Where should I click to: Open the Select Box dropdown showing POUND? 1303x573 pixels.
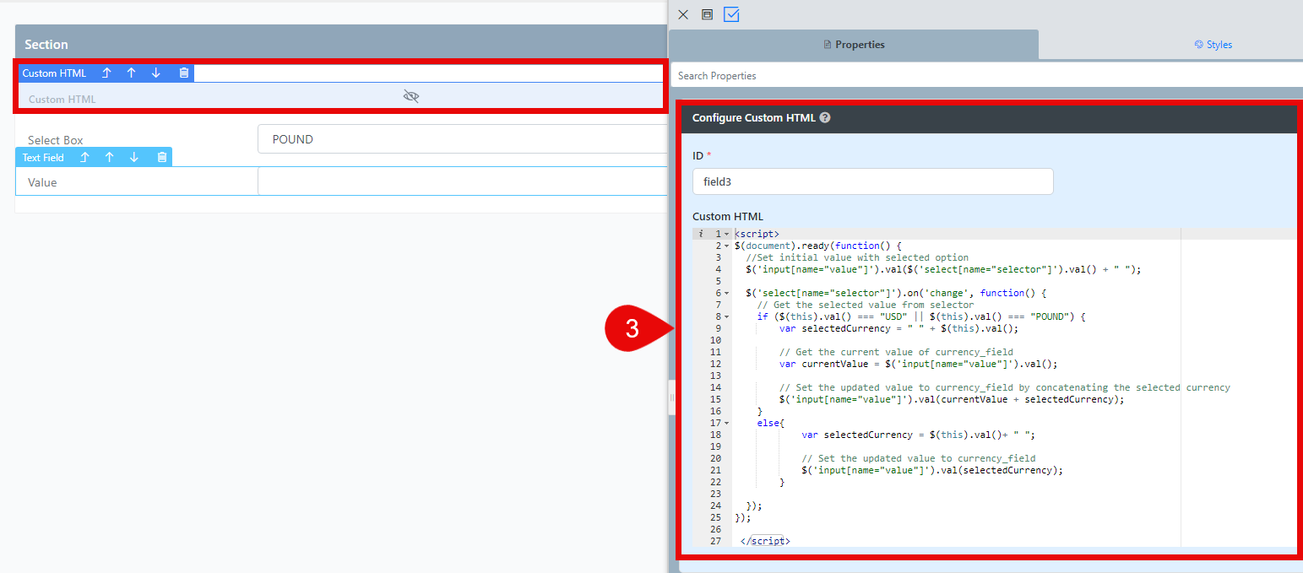462,139
